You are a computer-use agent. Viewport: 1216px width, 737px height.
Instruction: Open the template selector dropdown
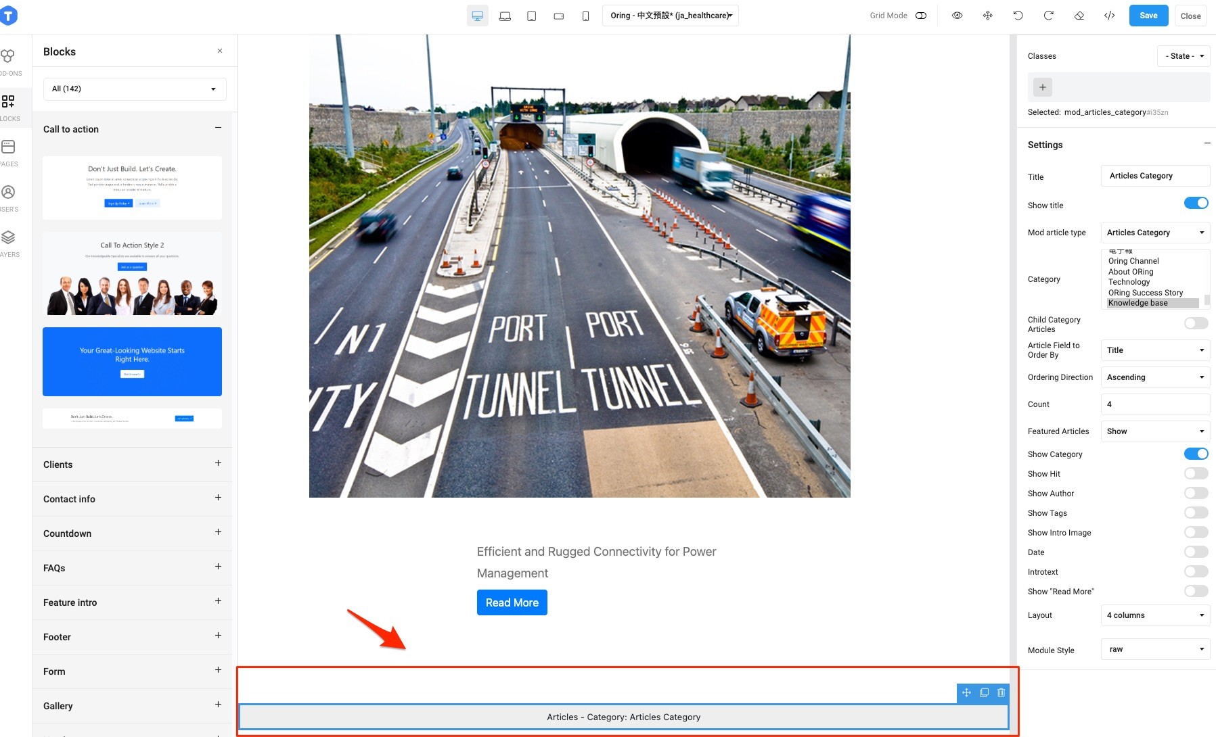tap(670, 16)
